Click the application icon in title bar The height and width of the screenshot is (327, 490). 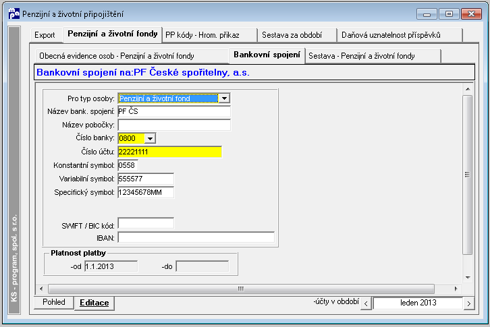coord(14,13)
